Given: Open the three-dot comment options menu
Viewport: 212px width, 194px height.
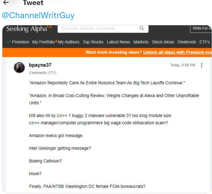Looking at the screenshot, I should [202, 65].
